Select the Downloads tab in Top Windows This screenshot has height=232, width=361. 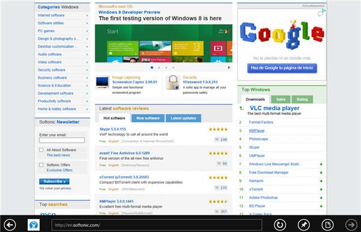[x=255, y=99]
